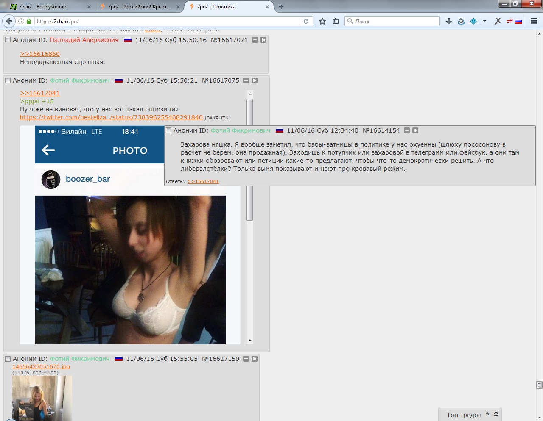Focus the address bar showing https://2ch.hk/po/
Viewport: 543px width, 421px height.
tap(165, 21)
